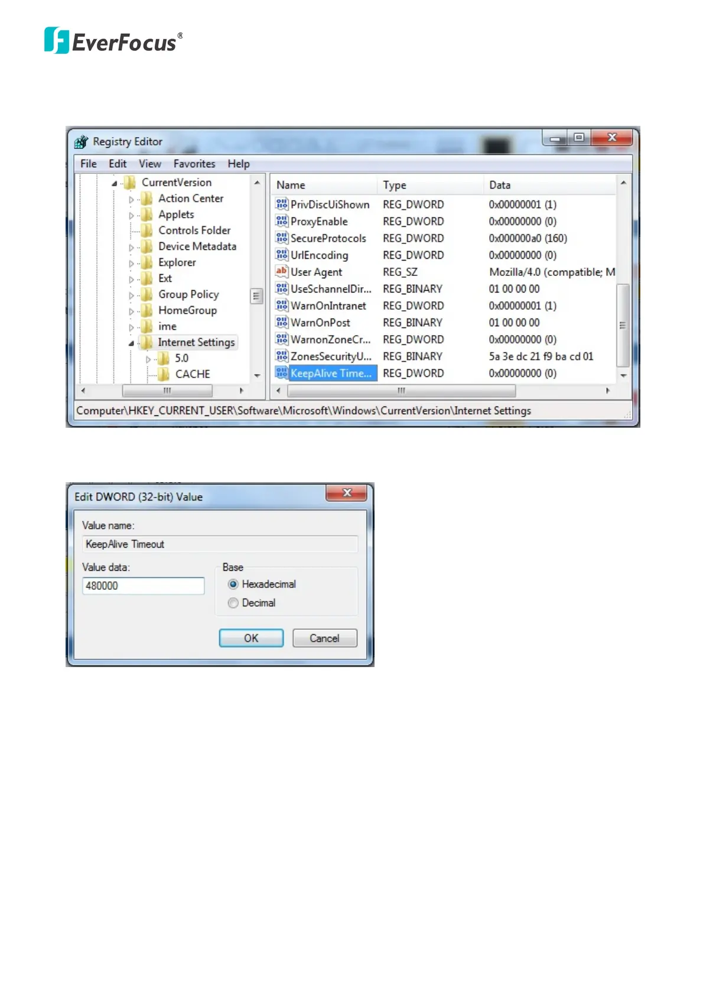Cancel the Edit DWORD dialog
Image resolution: width=703 pixels, height=995 pixels.
tap(324, 638)
